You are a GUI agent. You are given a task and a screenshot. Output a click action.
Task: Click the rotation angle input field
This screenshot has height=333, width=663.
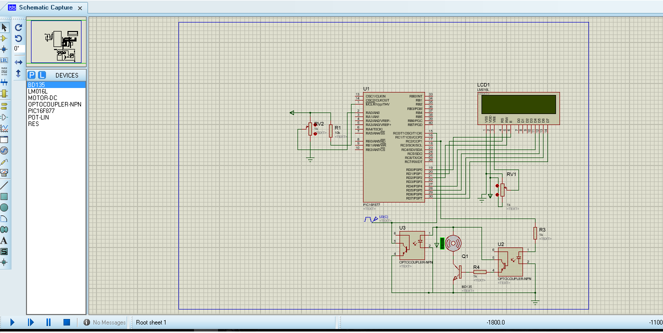pos(19,48)
